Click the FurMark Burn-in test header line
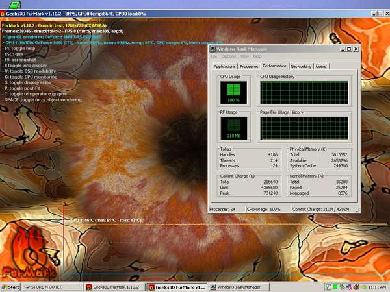Image resolution: width=390 pixels, height=292 pixels. click(x=54, y=25)
